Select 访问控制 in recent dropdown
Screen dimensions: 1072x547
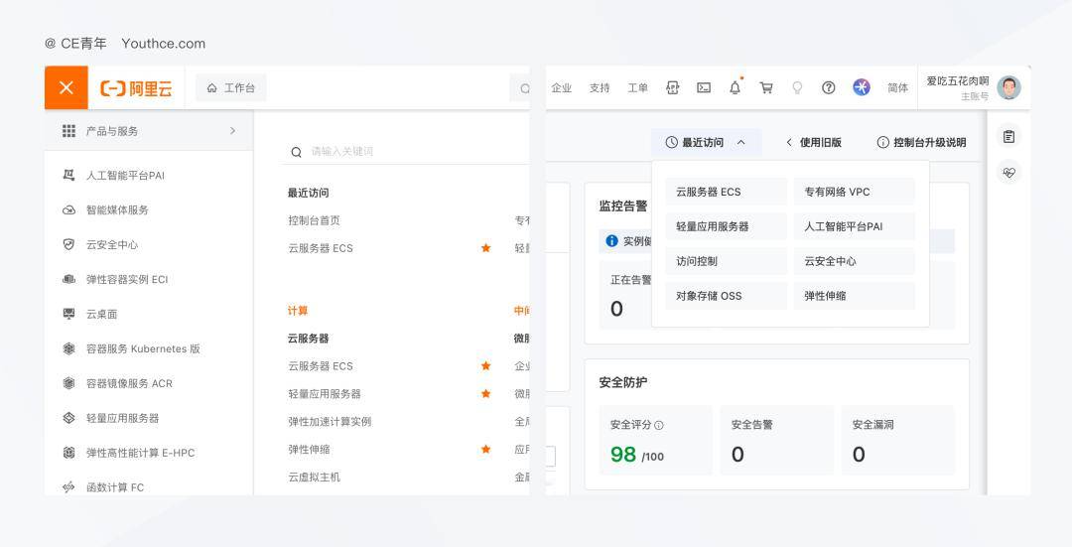tap(726, 261)
